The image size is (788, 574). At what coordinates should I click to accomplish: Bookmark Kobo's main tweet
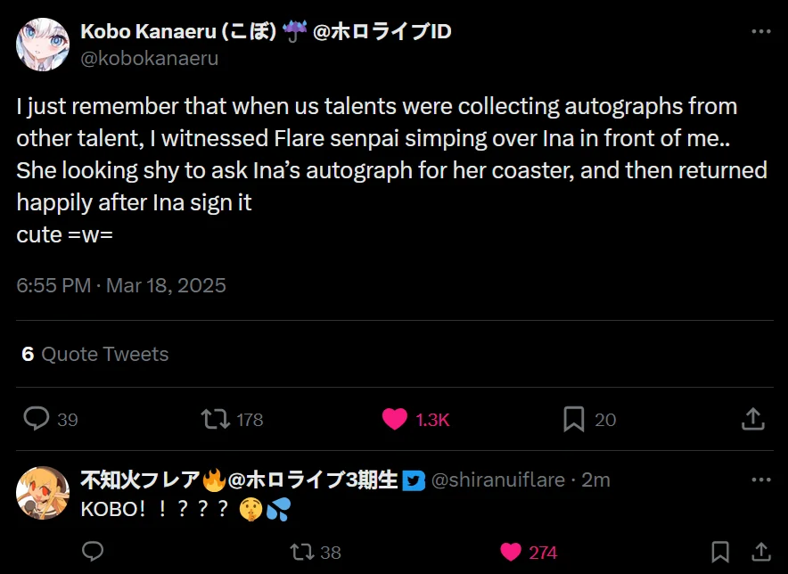(x=573, y=418)
